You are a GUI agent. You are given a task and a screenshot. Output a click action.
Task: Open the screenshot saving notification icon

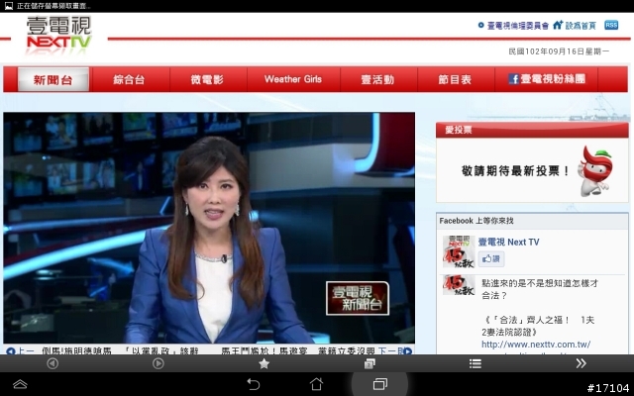(9, 6)
